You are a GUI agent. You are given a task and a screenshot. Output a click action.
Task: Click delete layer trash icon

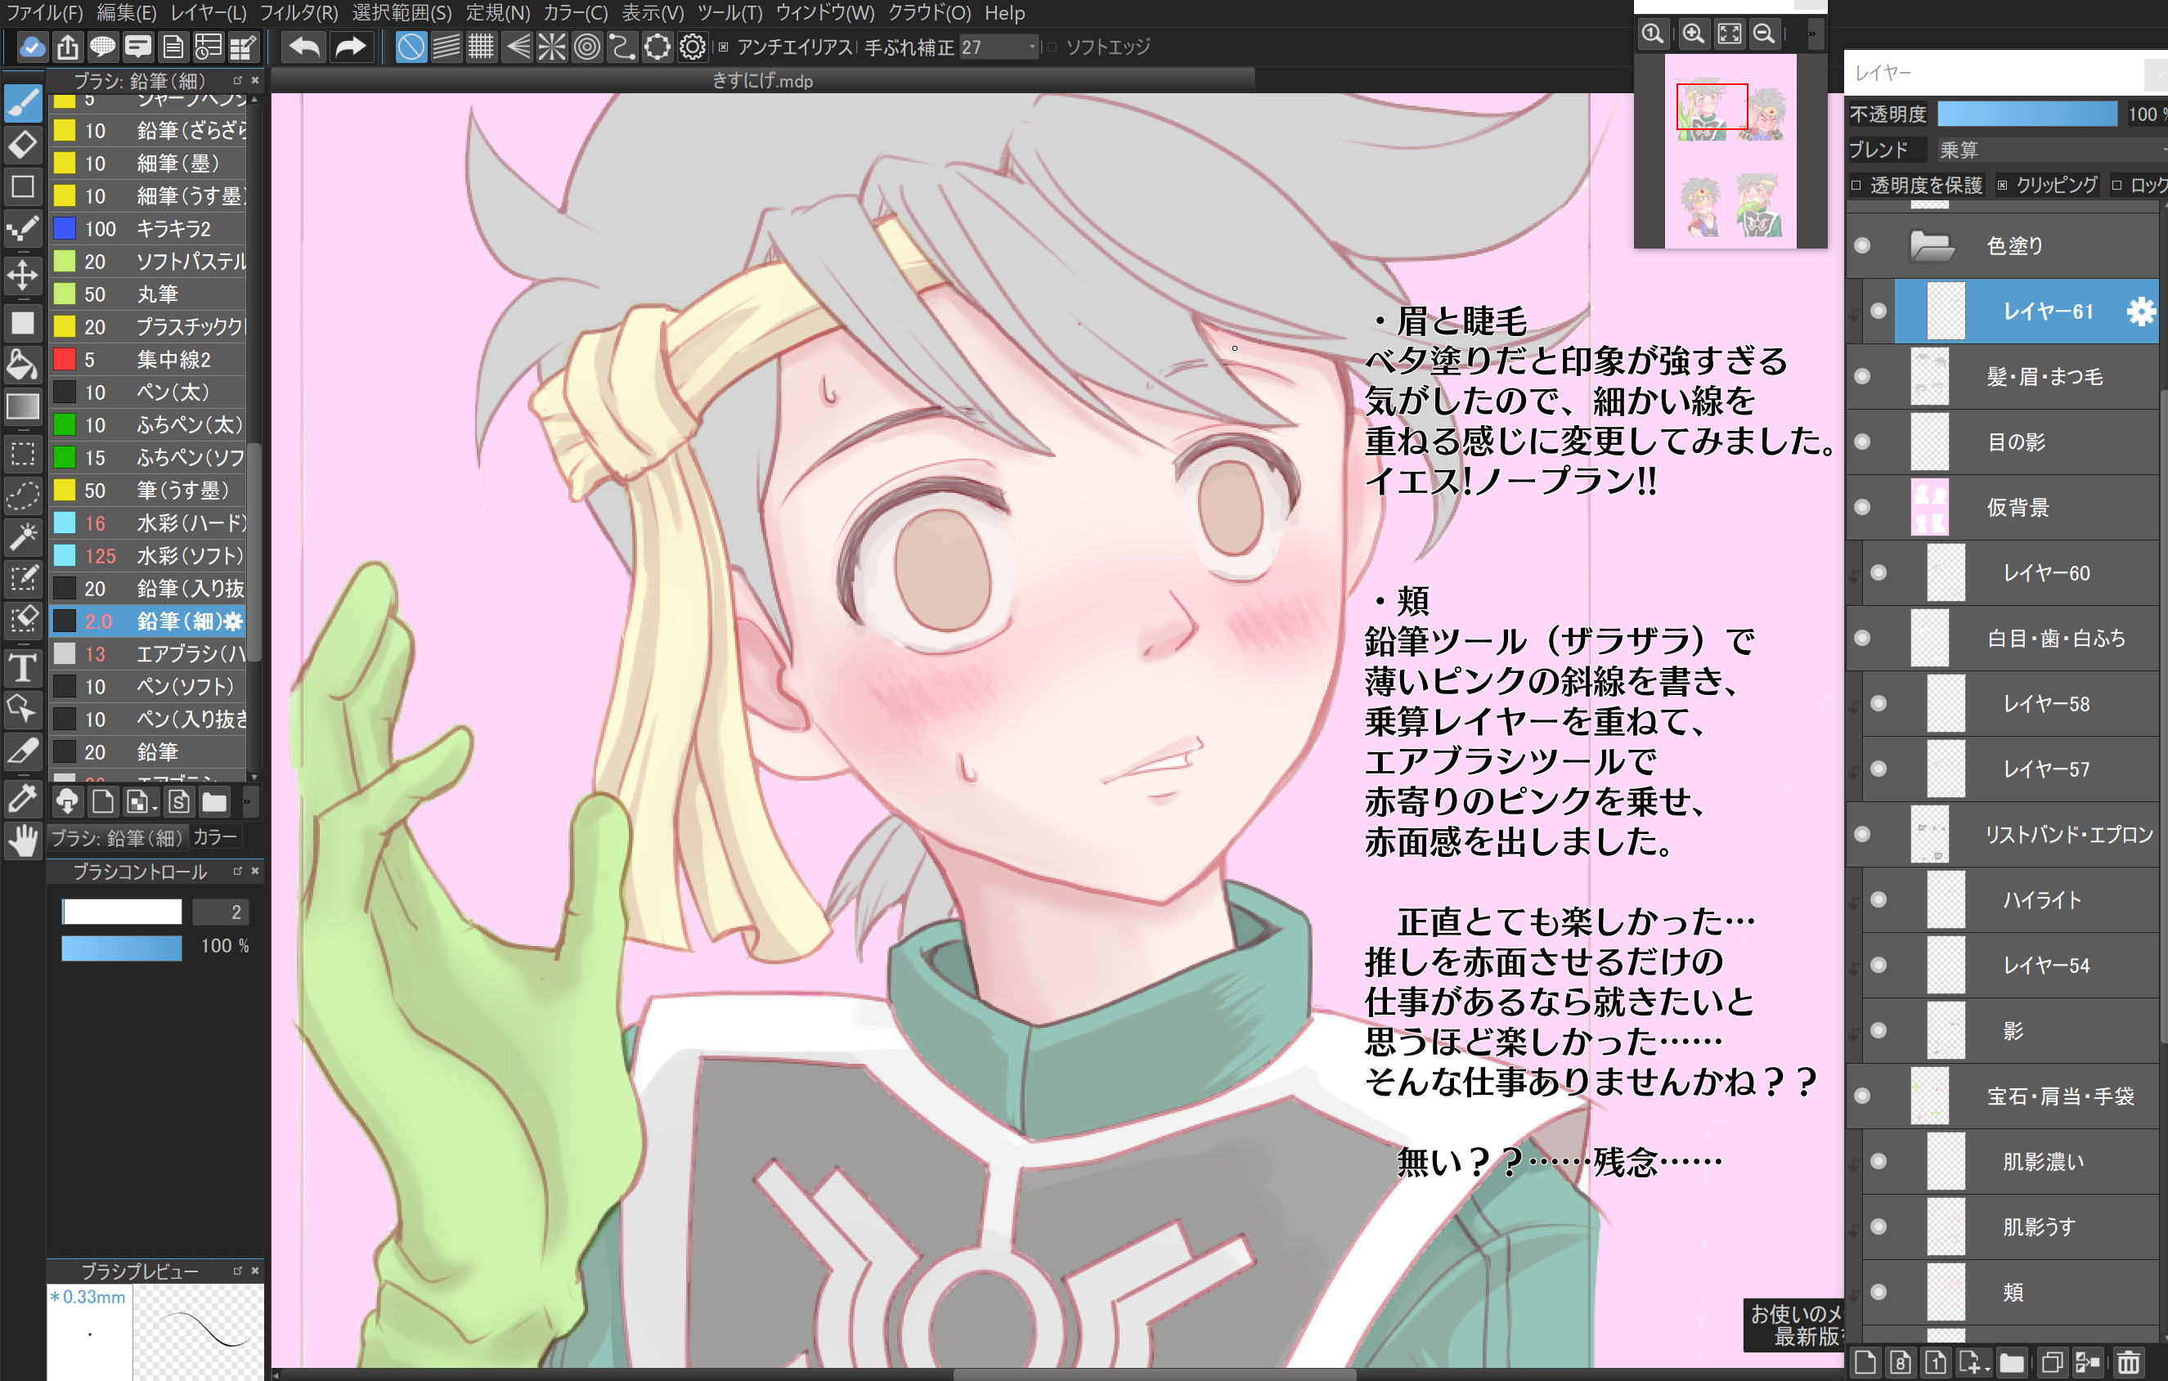2129,1362
